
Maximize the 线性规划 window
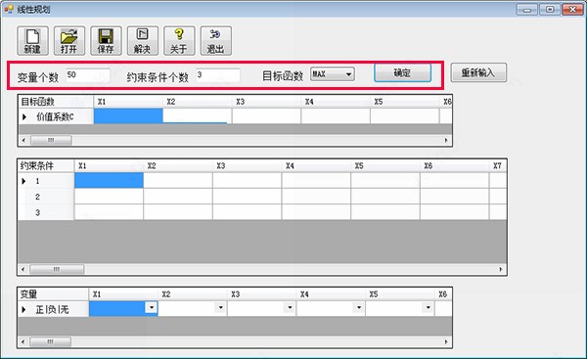click(550, 9)
